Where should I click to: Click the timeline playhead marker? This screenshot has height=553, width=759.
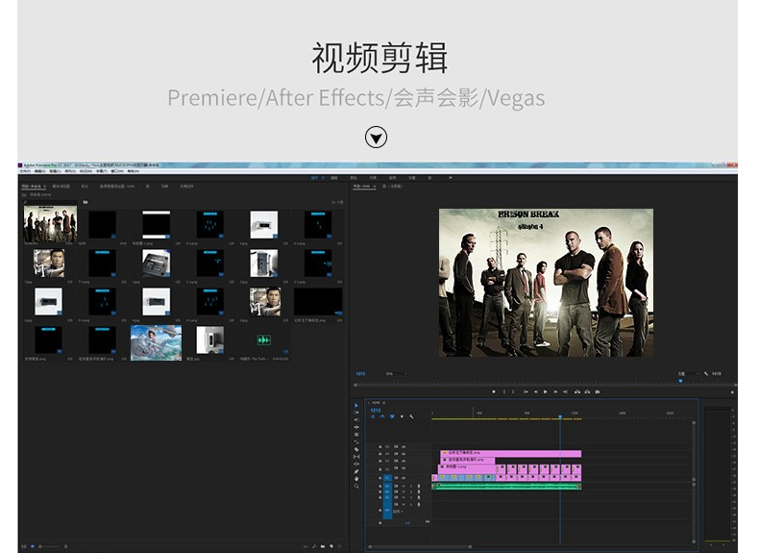(560, 416)
